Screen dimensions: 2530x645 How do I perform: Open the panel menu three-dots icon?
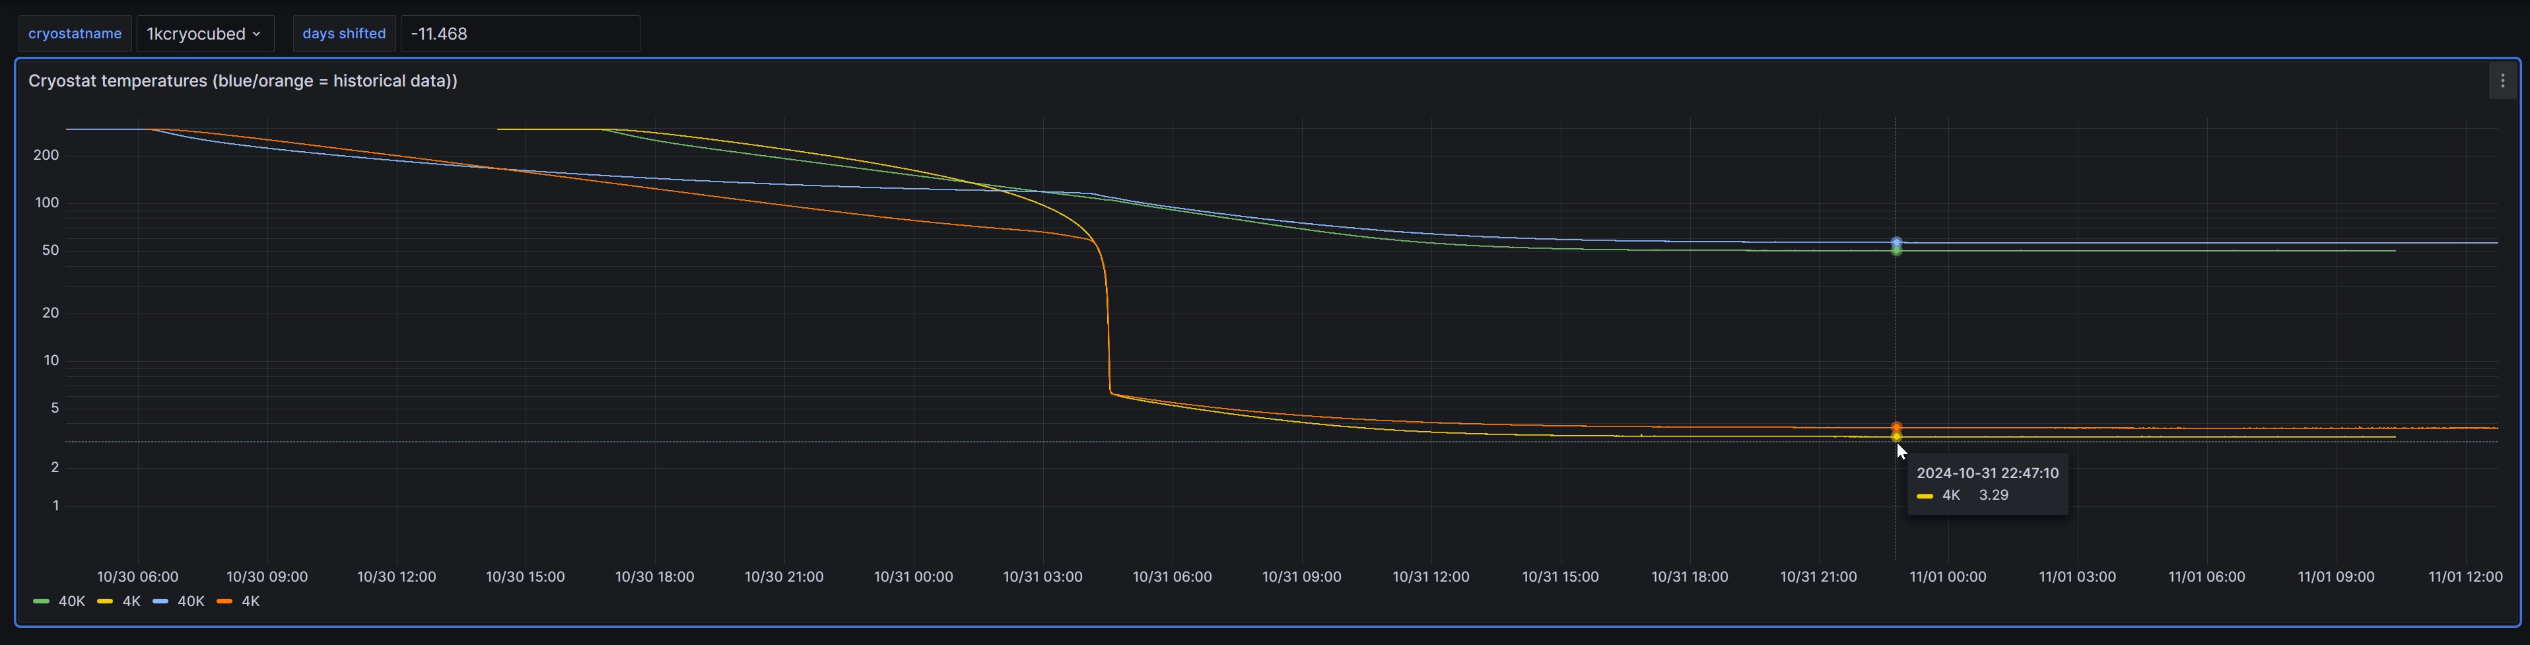click(2502, 81)
